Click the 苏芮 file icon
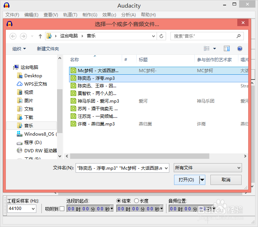Screen dimensions: 258x227 [73, 108]
